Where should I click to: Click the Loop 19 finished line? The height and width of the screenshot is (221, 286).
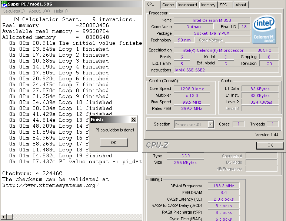click(60, 155)
